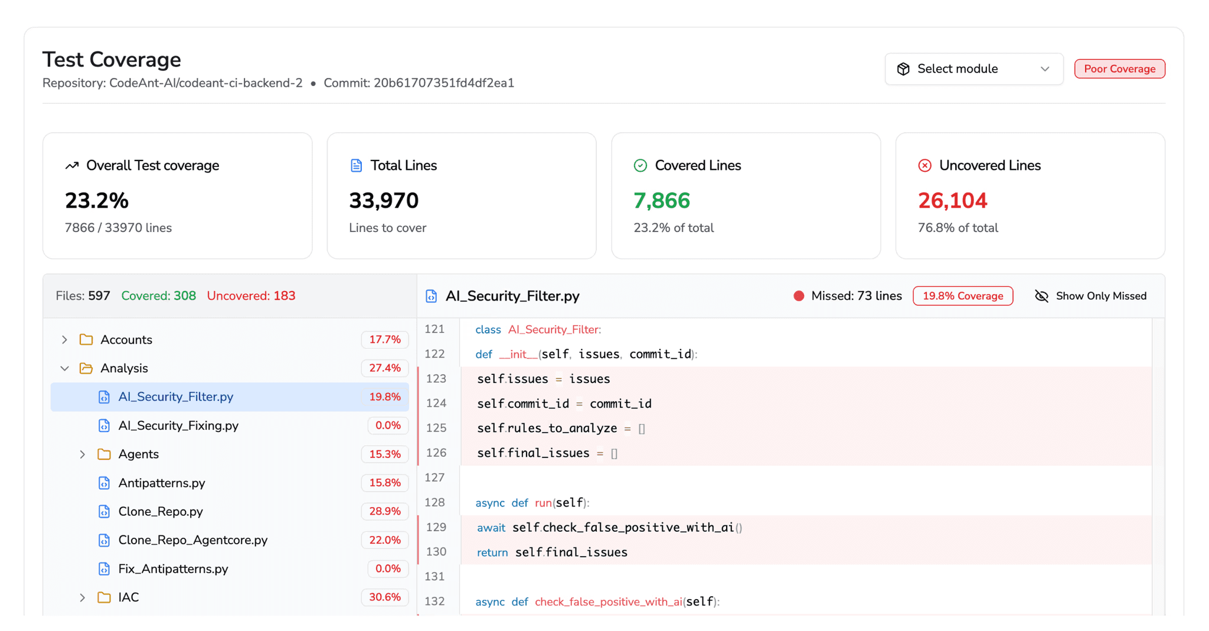Select the Analysis folder label
Image resolution: width=1209 pixels, height=631 pixels.
(124, 368)
